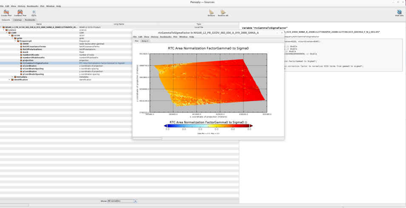Click the metadata group folder icon

pyautogui.click(x=15, y=77)
